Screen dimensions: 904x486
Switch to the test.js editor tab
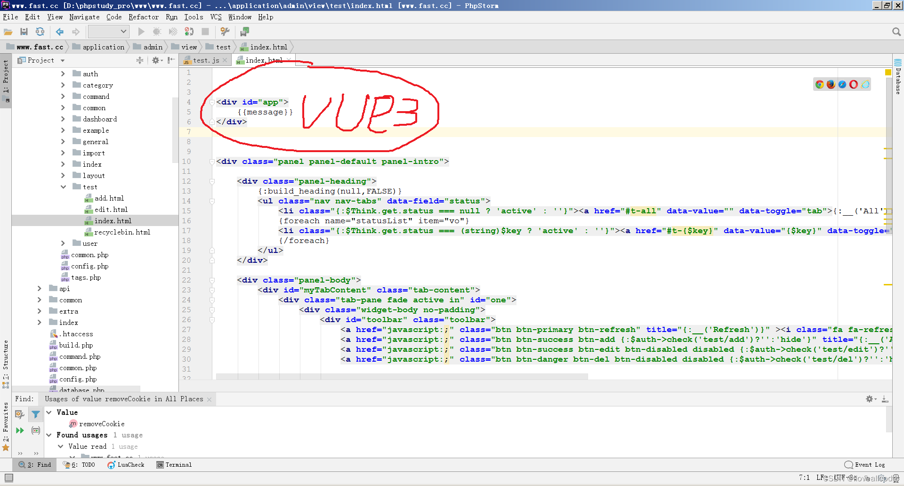[x=206, y=60]
